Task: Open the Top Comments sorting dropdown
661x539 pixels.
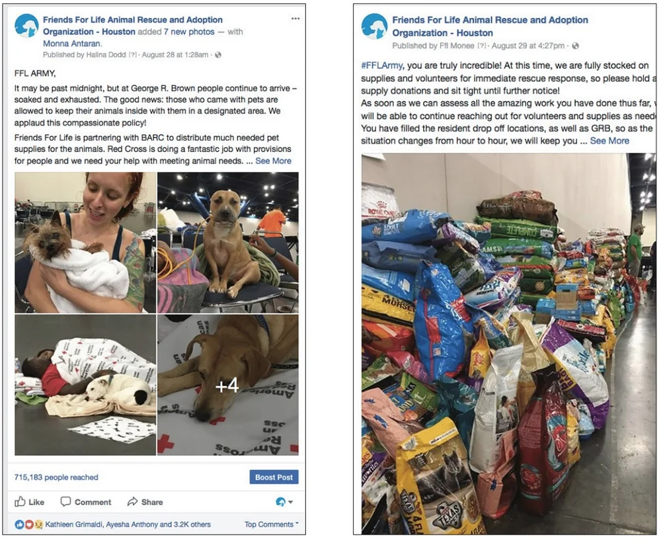Action: click(272, 524)
